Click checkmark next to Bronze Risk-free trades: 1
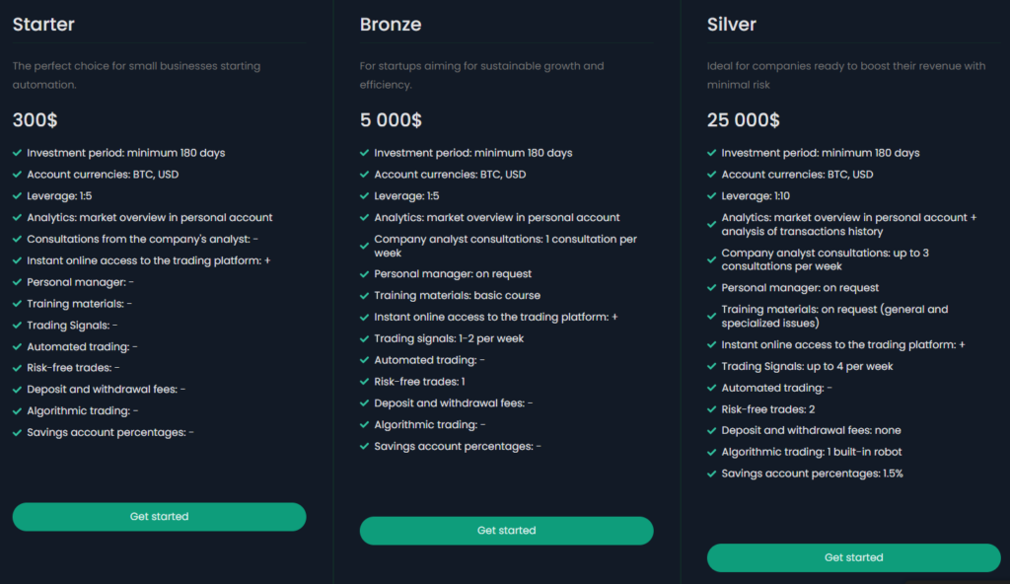This screenshot has width=1010, height=584. pyautogui.click(x=365, y=382)
